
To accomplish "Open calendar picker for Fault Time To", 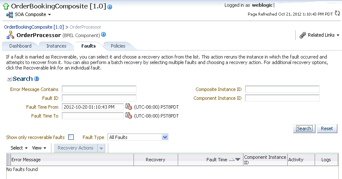I will 128,115.
